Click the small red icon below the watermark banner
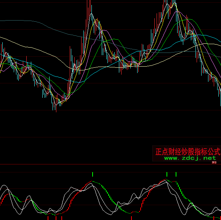Viewport: 221px width, 220px height. tap(214, 163)
